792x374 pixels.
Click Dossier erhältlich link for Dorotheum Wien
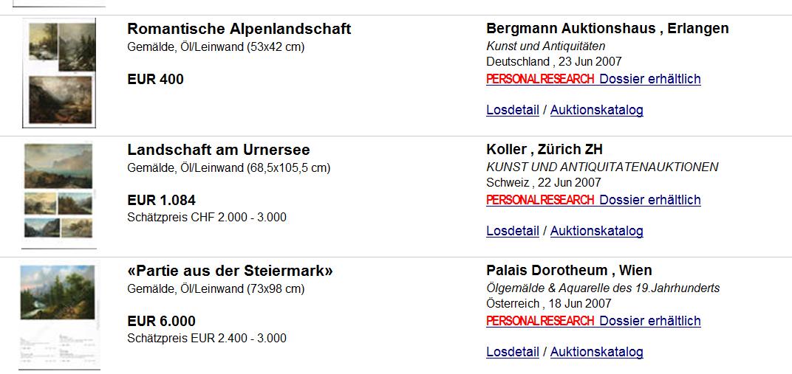tap(650, 321)
